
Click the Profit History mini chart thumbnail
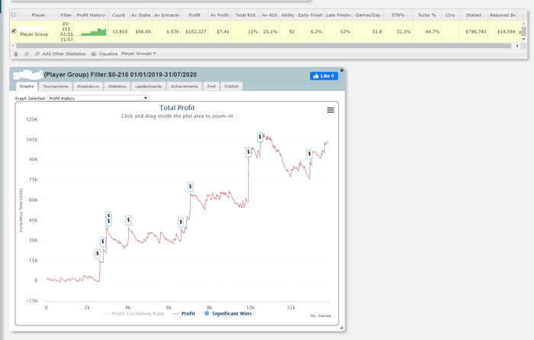(91, 32)
